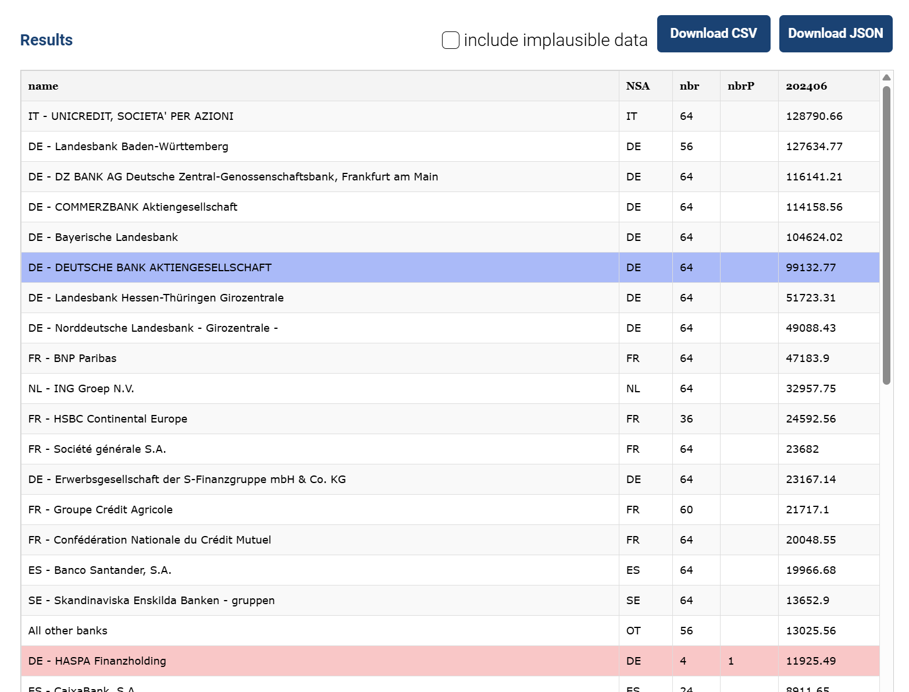The width and height of the screenshot is (909, 692).
Task: Select the red DE - HASPA Finanzholding row
Action: pos(97,661)
